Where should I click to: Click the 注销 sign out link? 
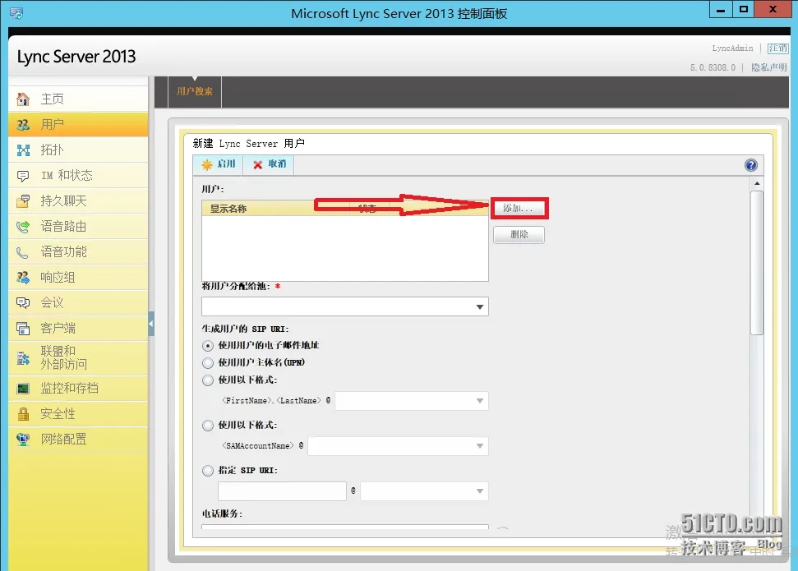777,48
